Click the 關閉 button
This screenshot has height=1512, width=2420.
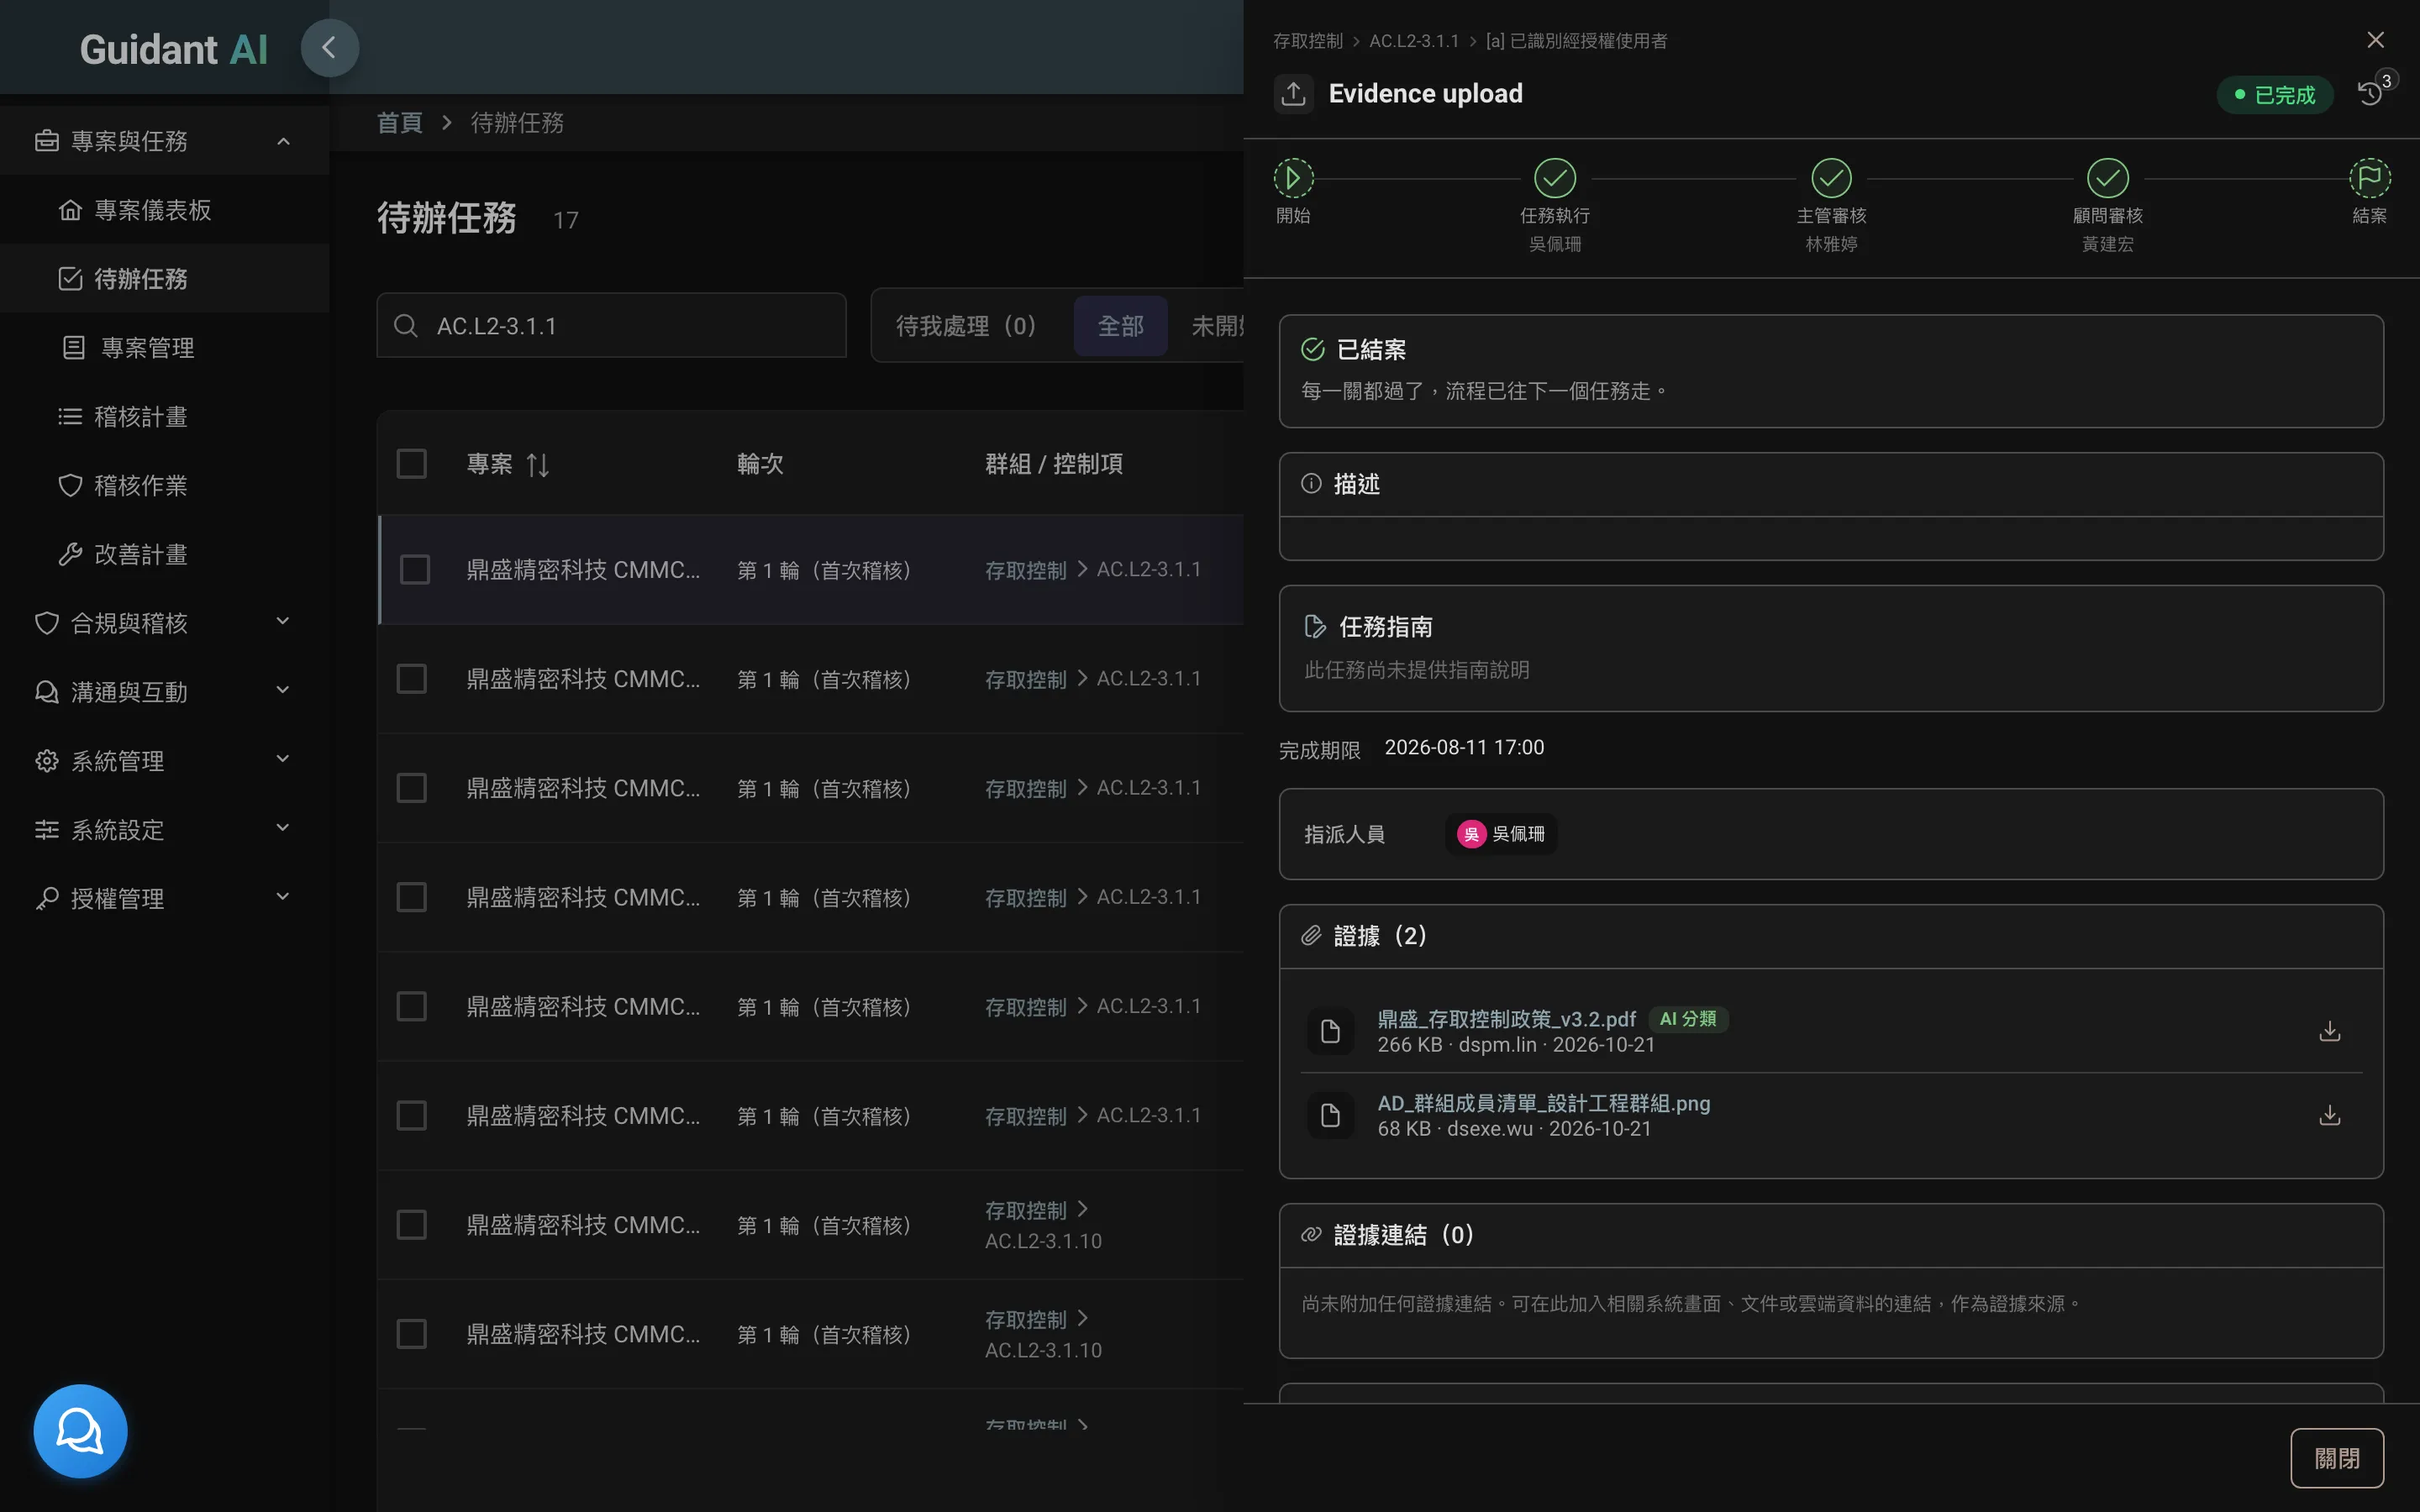[2337, 1458]
